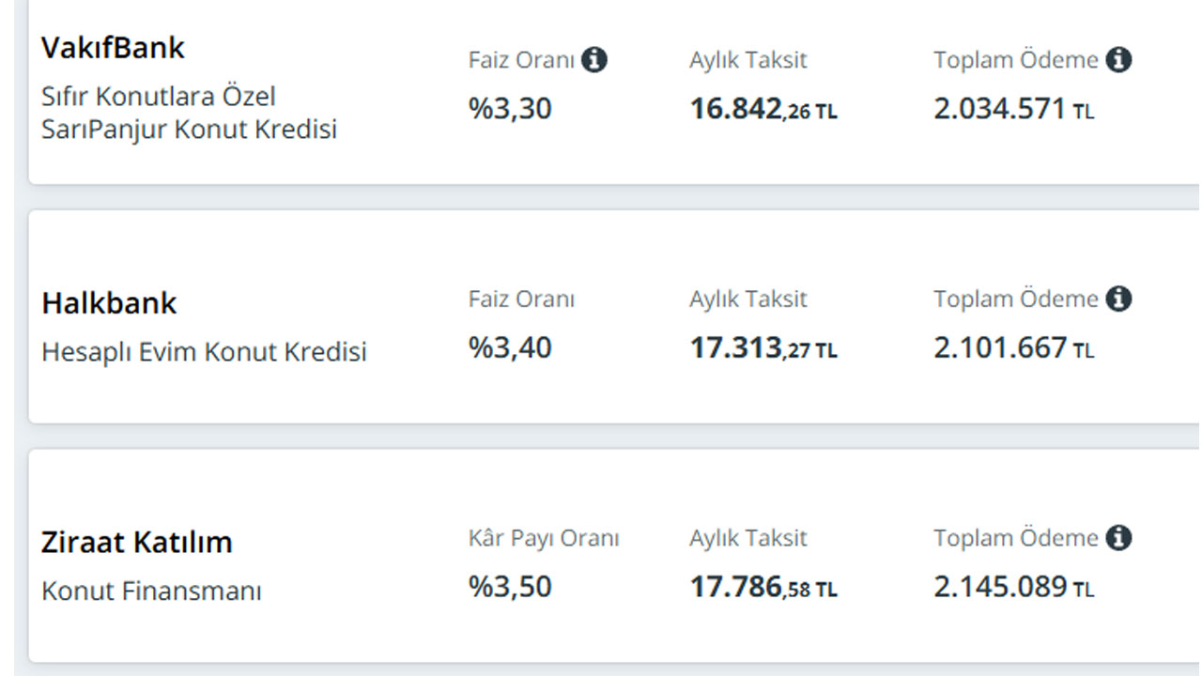
Task: Click info icon beside Ziraat Katılım Toplam Ödeme
Action: point(1118,538)
